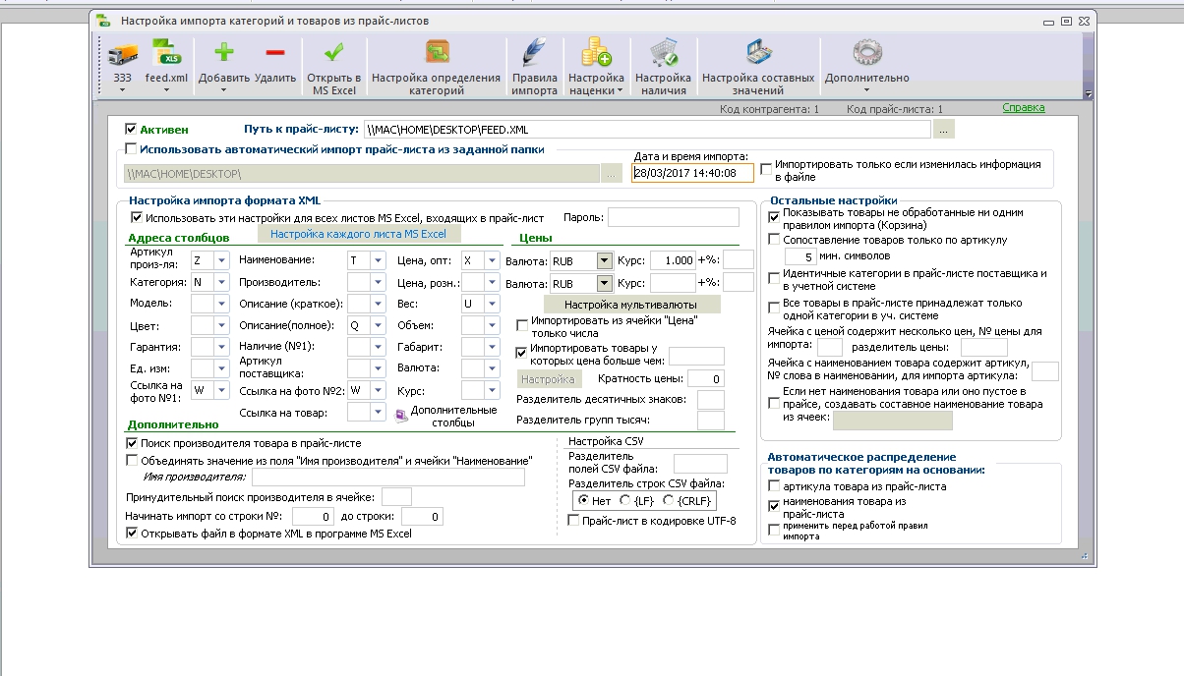This screenshot has height=676, width=1184.
Task: Toggle Прайс-лист в кодировке UTF-8
Action: coord(574,521)
